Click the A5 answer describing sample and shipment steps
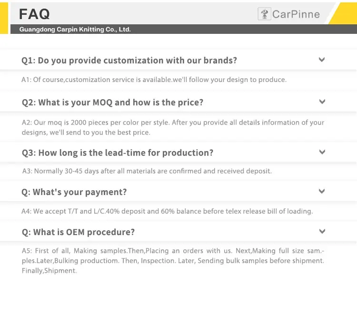This screenshot has width=357, height=309. coord(173,261)
